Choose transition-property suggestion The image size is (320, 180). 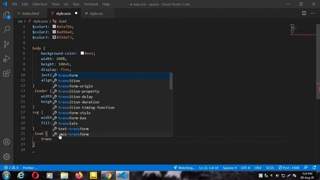click(x=111, y=91)
